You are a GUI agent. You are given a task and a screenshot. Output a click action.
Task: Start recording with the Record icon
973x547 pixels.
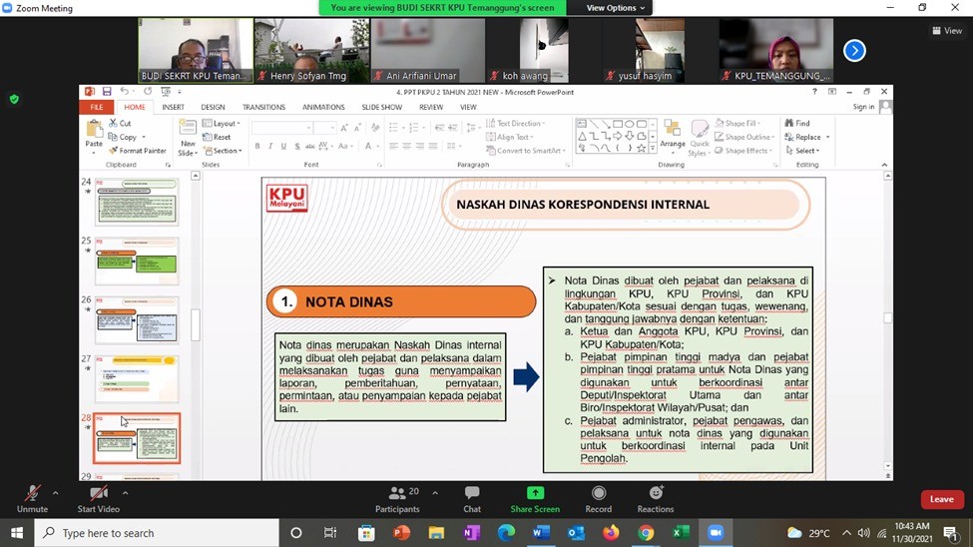tap(599, 494)
